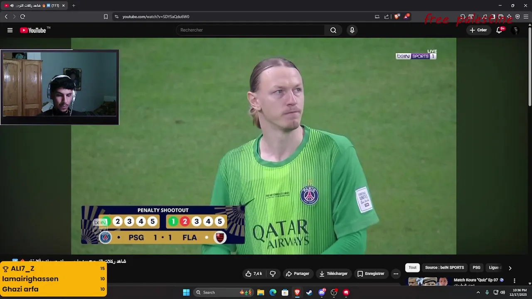The height and width of the screenshot is (299, 532).
Task: Open the volume control in system tray
Action: tap(502, 292)
